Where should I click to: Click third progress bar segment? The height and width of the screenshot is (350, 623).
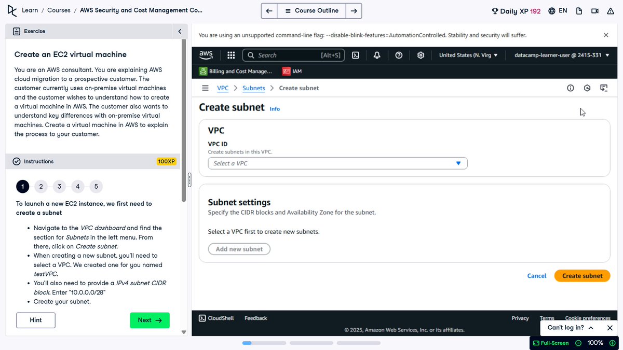click(359, 343)
